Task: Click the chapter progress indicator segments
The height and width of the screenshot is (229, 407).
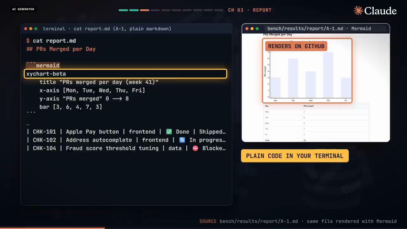Action: click(171, 10)
